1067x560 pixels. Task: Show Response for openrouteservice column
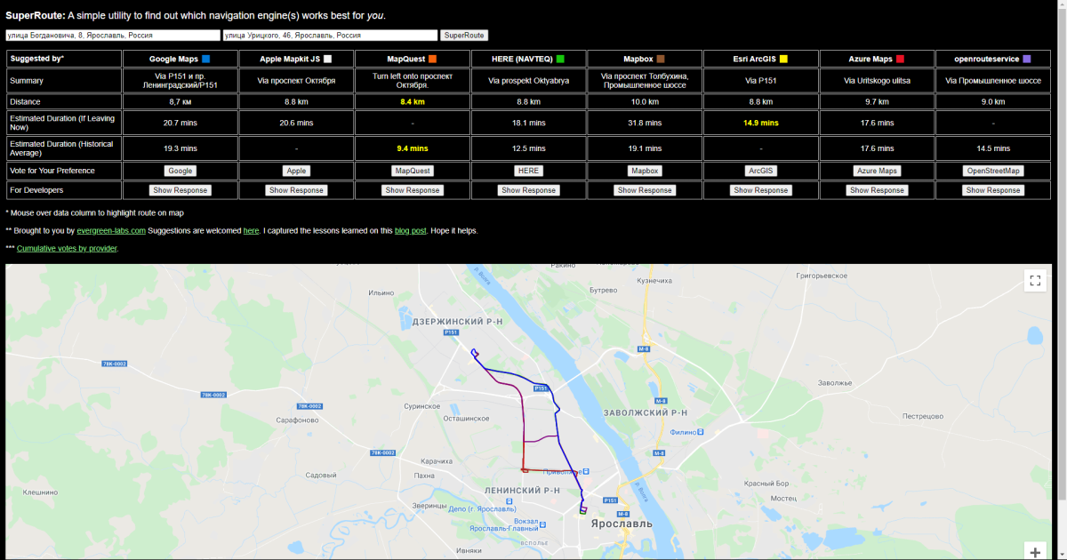click(x=993, y=190)
